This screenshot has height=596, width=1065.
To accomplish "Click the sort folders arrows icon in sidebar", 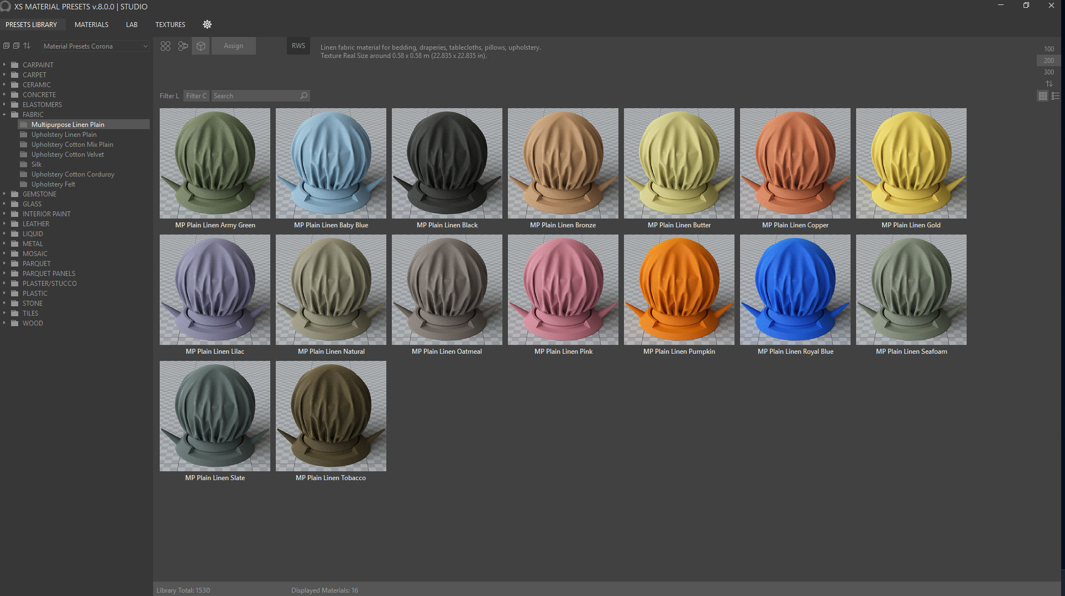I will click(27, 46).
